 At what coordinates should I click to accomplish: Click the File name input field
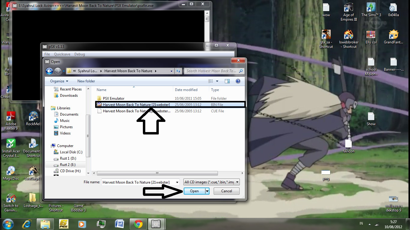(138, 182)
